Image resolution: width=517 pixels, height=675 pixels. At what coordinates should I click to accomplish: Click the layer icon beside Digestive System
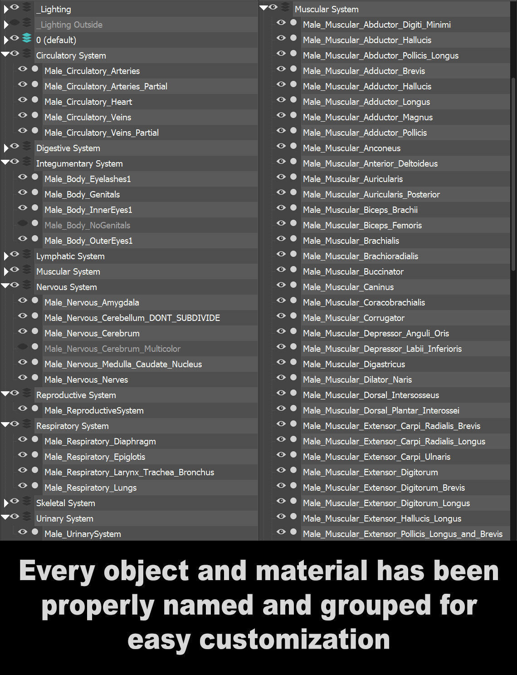(27, 147)
